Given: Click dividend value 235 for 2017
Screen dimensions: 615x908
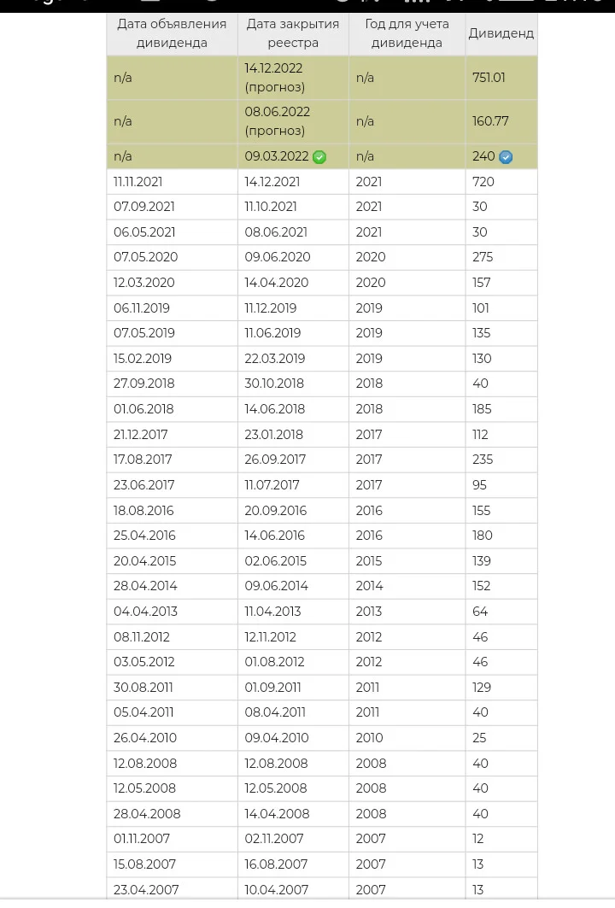Looking at the screenshot, I should pyautogui.click(x=483, y=460).
